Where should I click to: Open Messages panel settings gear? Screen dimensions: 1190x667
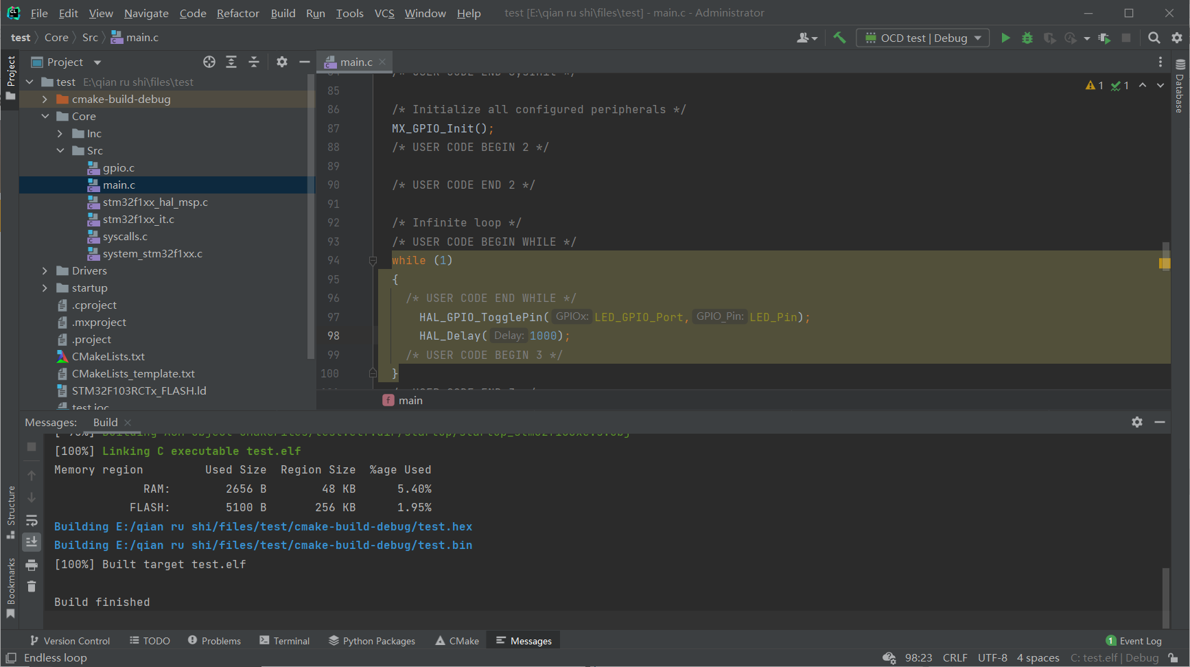click(x=1137, y=422)
